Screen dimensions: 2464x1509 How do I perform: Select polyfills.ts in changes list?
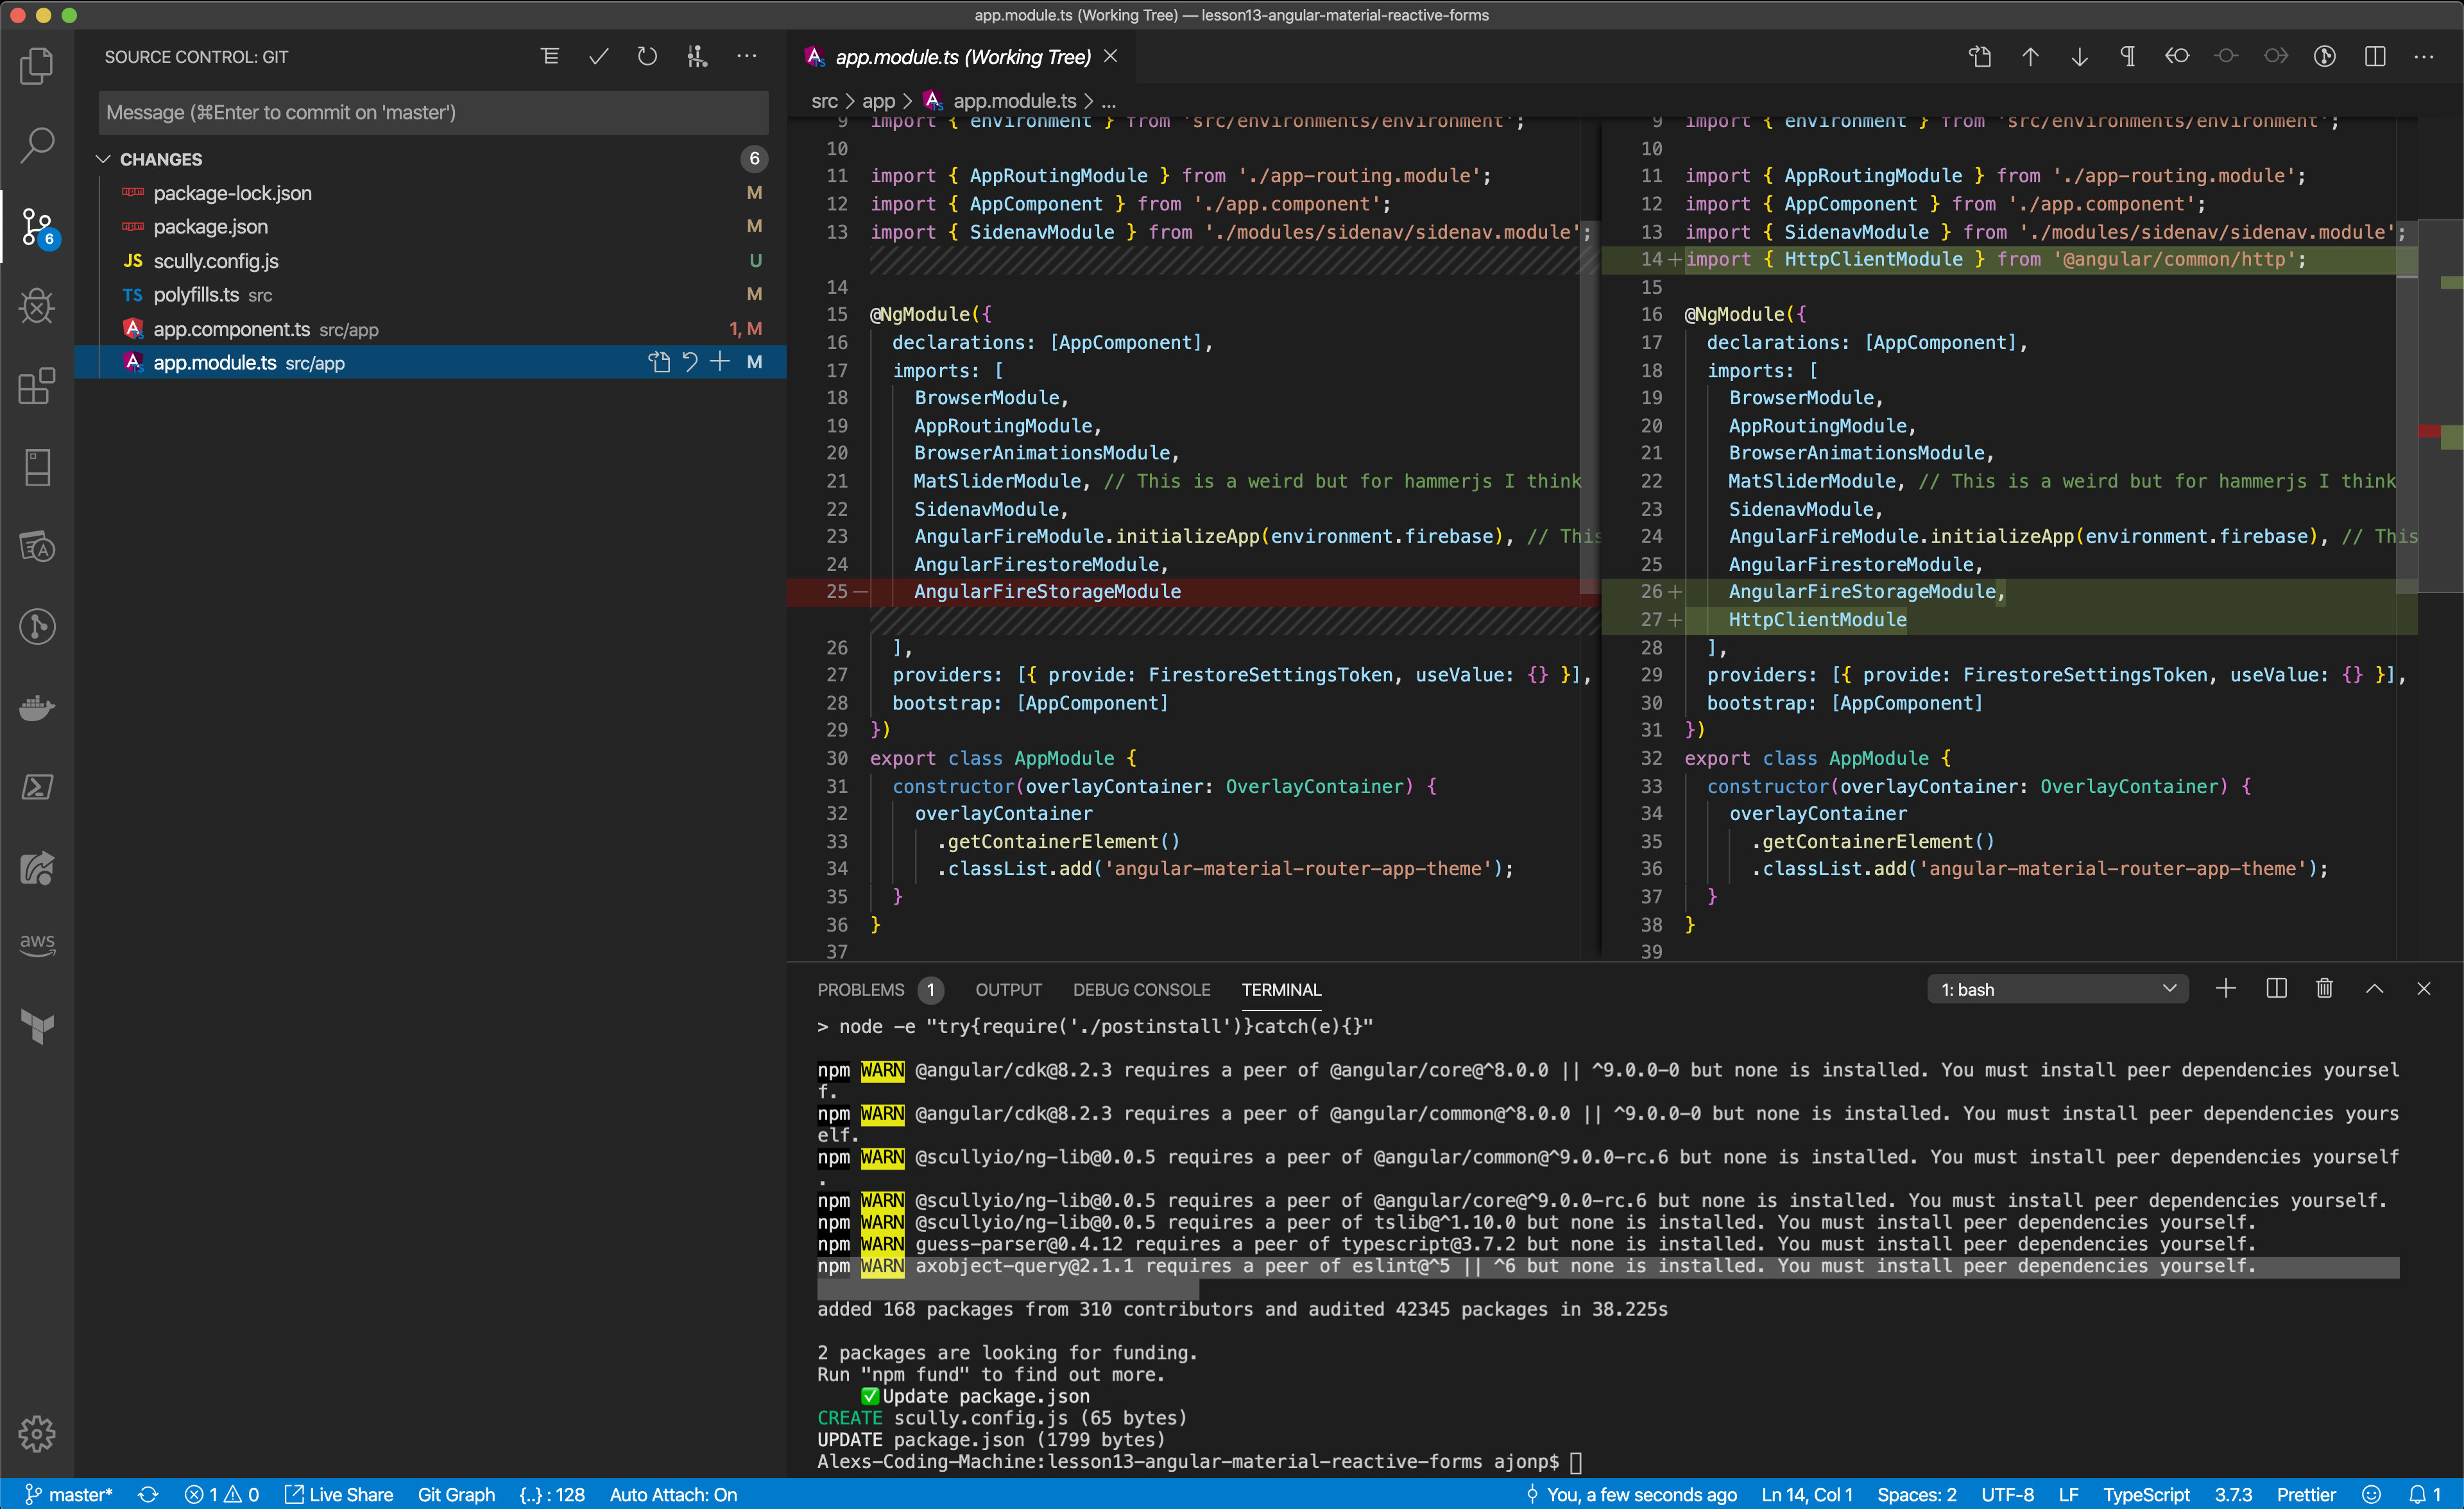click(x=431, y=295)
